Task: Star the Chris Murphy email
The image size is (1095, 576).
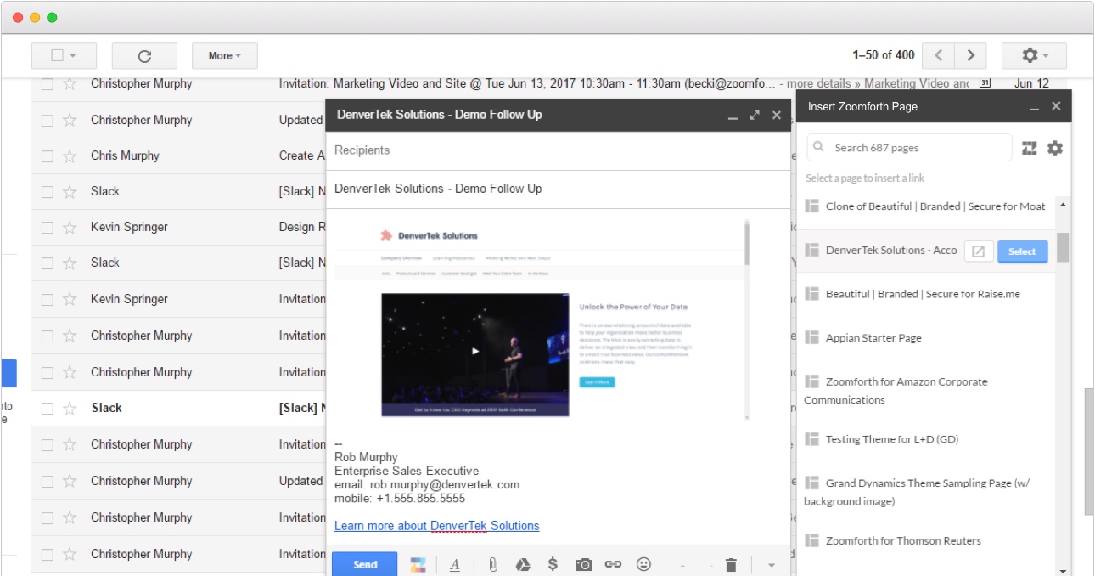Action: pos(70,156)
